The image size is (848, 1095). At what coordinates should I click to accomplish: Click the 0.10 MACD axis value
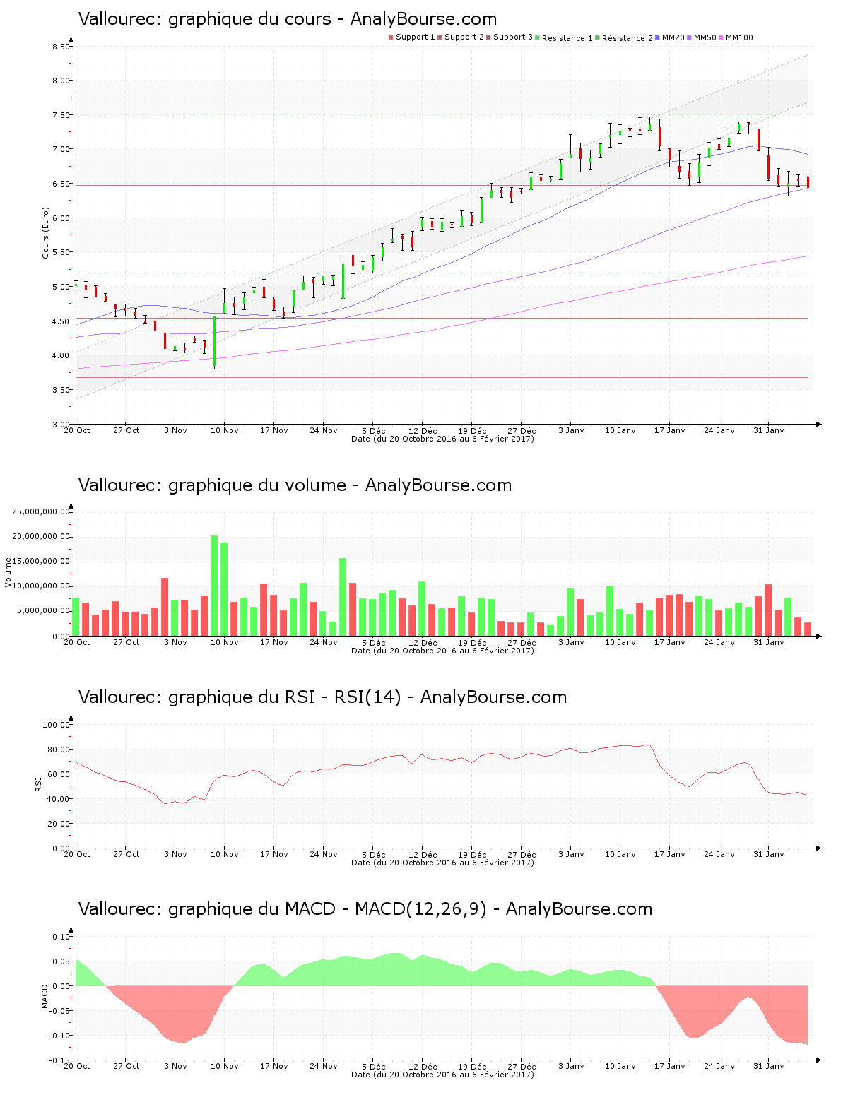click(61, 937)
